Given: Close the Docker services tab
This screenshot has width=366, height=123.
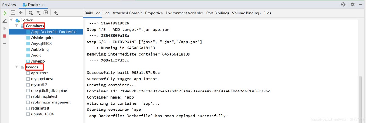Looking at the screenshot, I should click(43, 5).
